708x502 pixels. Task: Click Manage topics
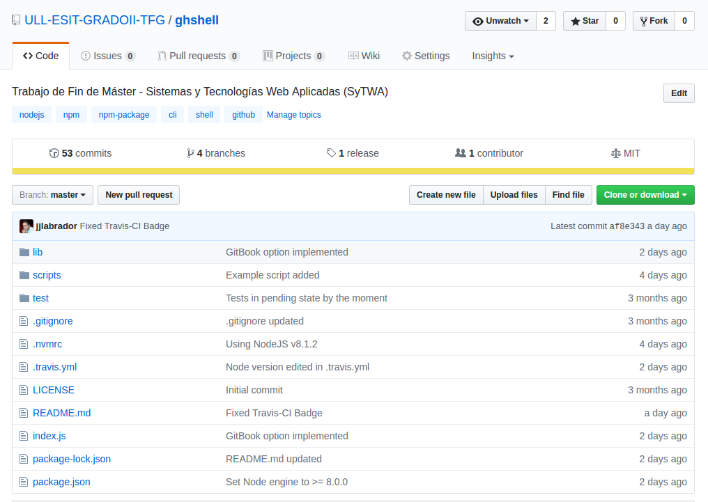point(294,115)
